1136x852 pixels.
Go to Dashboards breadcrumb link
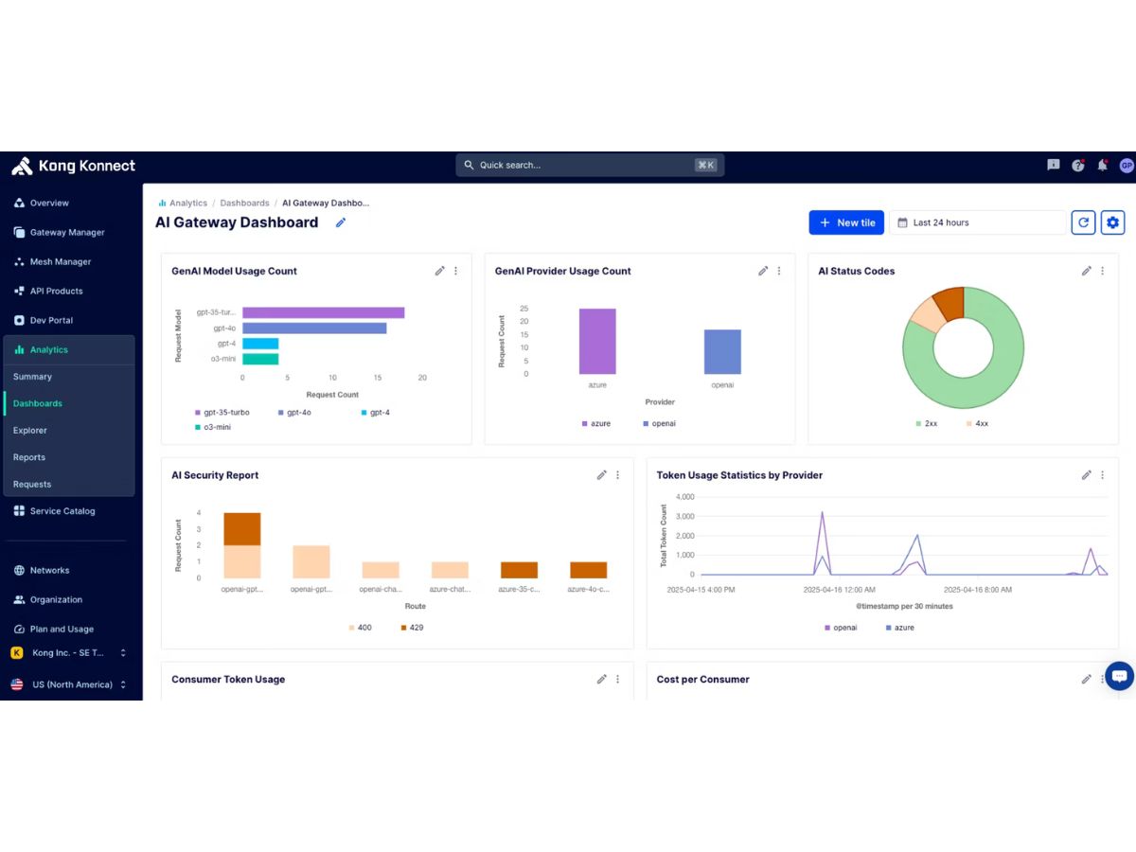(245, 203)
